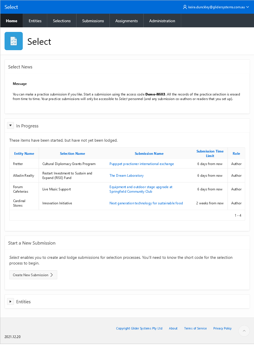Expand the Entities section

(11, 301)
